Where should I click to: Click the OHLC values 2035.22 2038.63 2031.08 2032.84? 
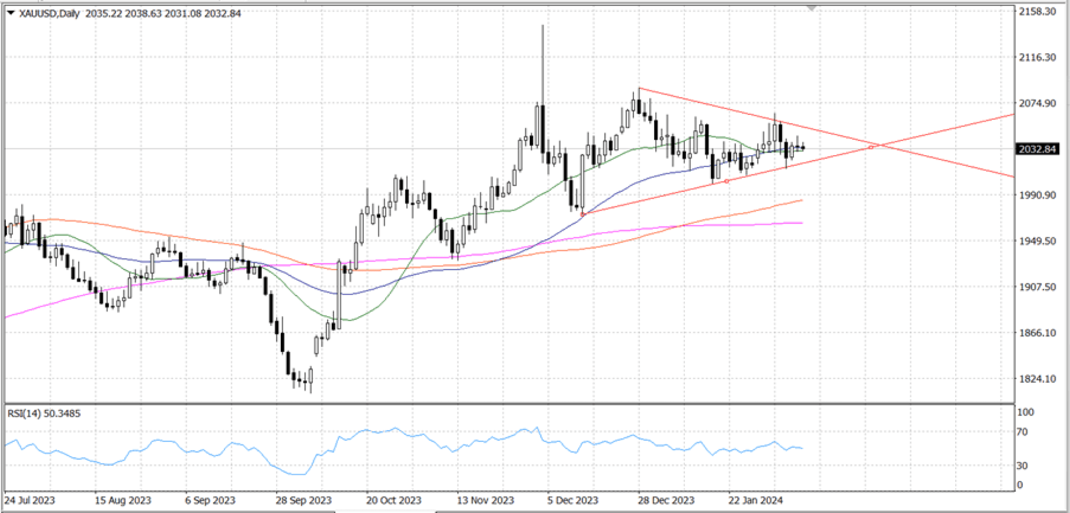pyautogui.click(x=163, y=13)
